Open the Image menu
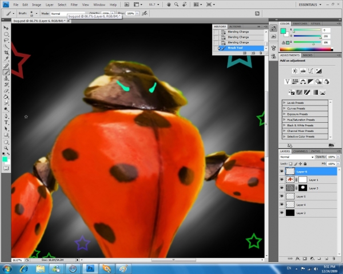Image resolution: width=343 pixels, height=274 pixels. (x=37, y=5)
